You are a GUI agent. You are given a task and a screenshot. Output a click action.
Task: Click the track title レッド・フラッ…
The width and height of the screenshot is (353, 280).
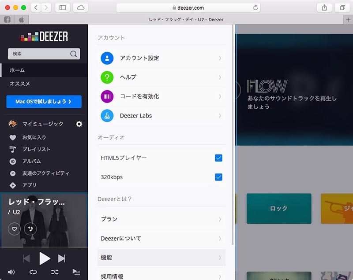coord(37,202)
